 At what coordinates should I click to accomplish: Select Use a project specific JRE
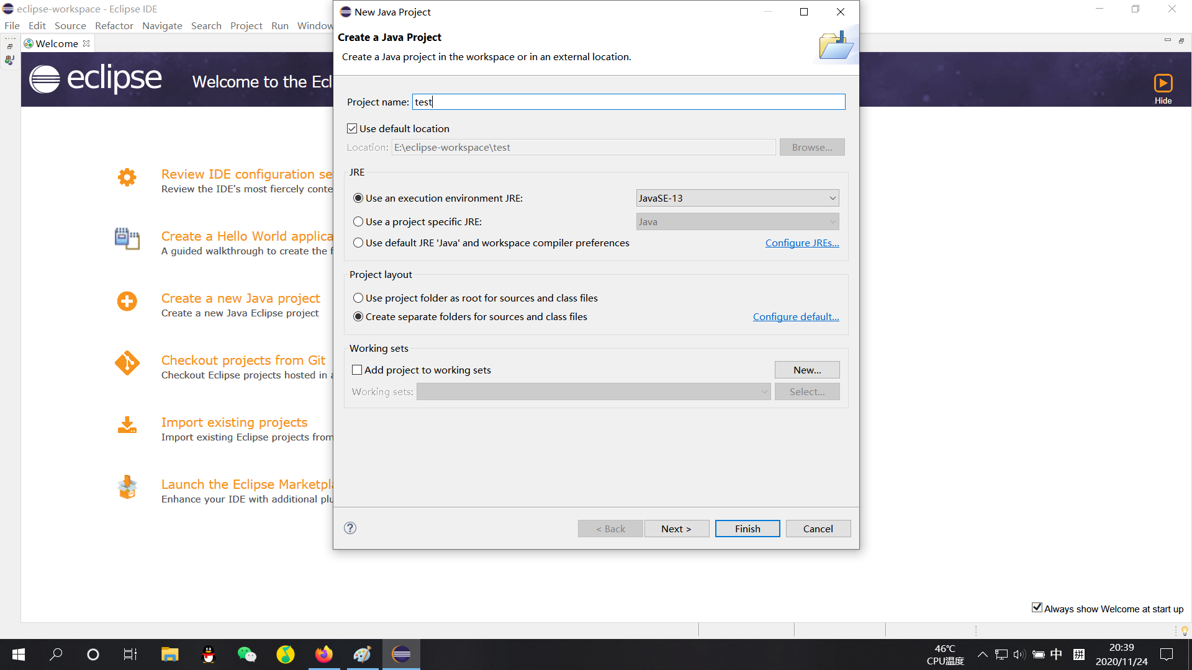point(358,221)
